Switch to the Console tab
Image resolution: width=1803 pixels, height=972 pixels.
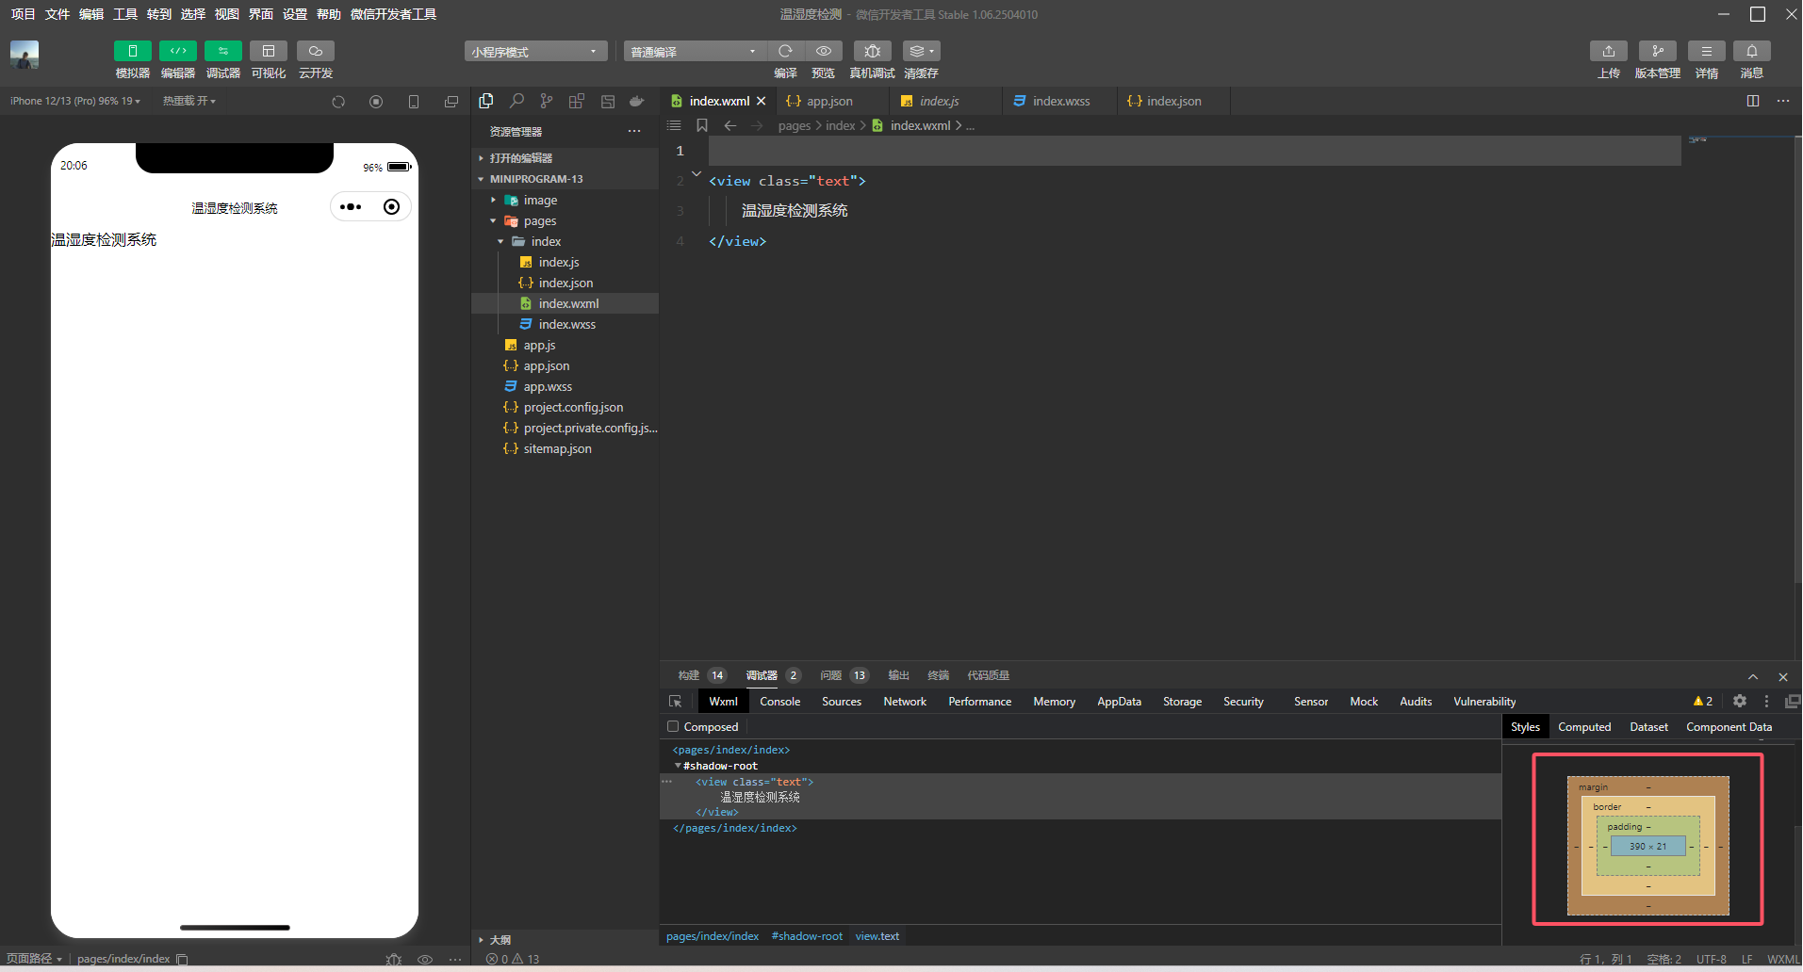point(779,702)
